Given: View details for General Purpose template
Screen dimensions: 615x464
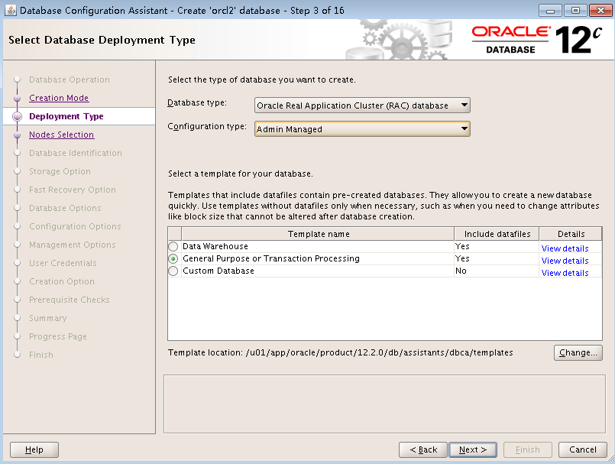Looking at the screenshot, I should coord(565,261).
